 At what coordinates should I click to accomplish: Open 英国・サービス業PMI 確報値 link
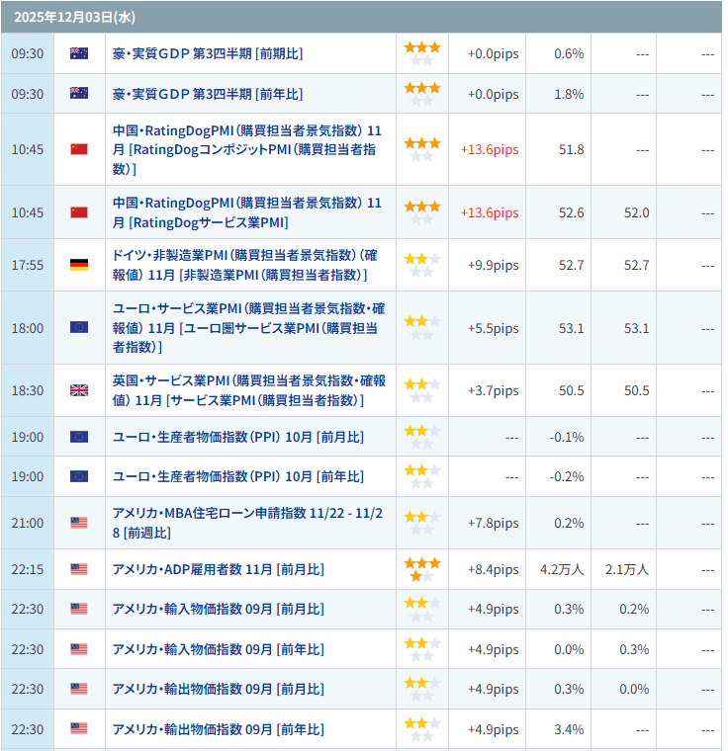tap(249, 390)
